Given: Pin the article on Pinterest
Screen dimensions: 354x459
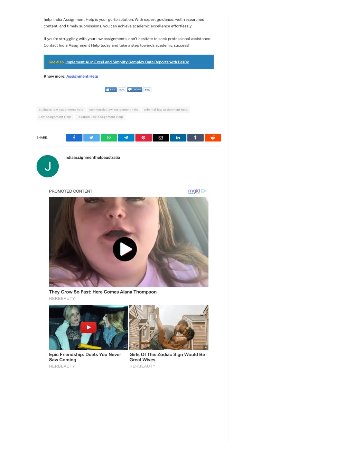Looking at the screenshot, I should 143,138.
